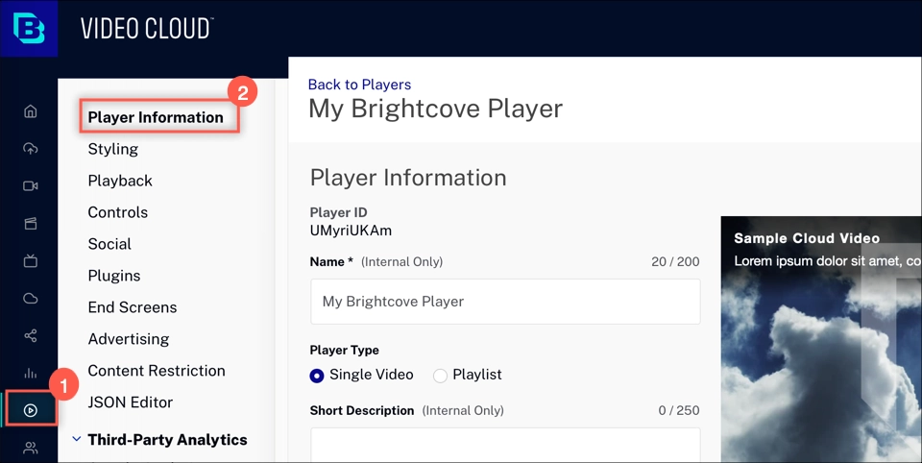Viewport: 922px width, 463px height.
Task: Open the Home module icon
Action: [31, 111]
